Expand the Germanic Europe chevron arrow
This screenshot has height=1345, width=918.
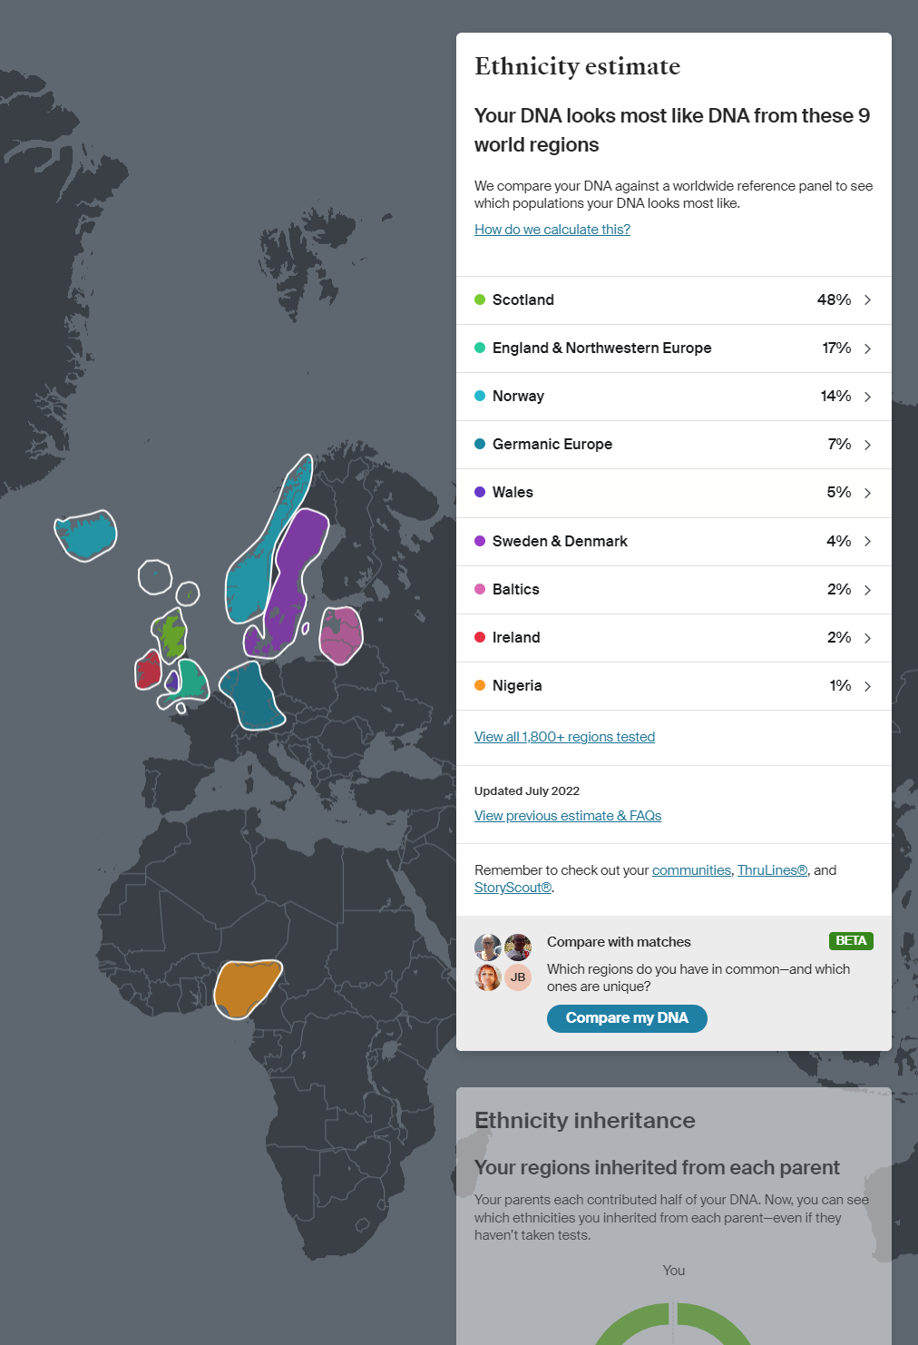point(867,445)
